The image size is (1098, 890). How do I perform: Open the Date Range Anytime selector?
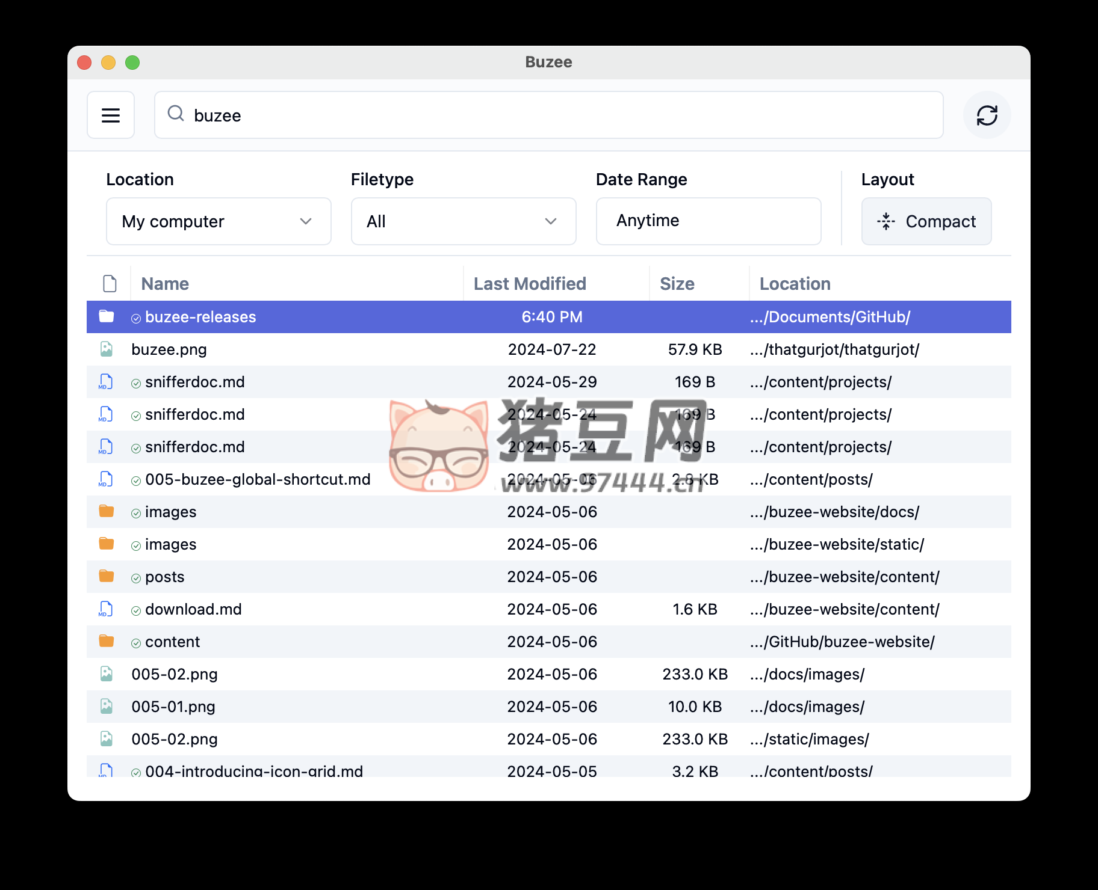[x=708, y=221]
